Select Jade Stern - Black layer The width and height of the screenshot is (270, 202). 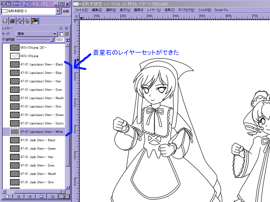tap(34, 140)
